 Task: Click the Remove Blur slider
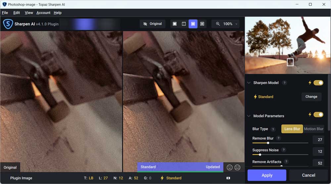click(280, 143)
